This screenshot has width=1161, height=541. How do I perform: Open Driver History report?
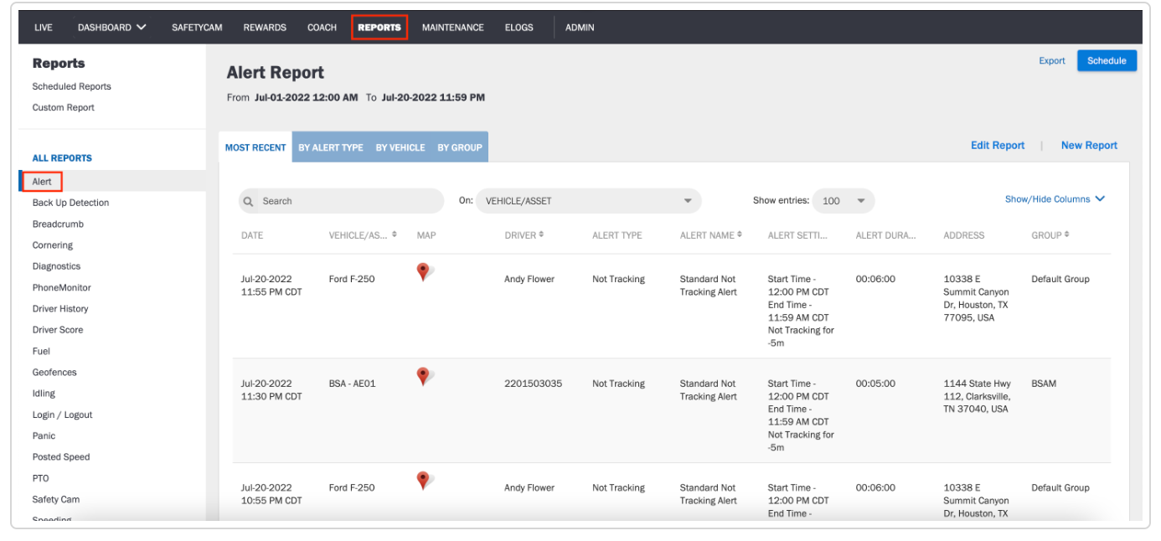(x=60, y=309)
